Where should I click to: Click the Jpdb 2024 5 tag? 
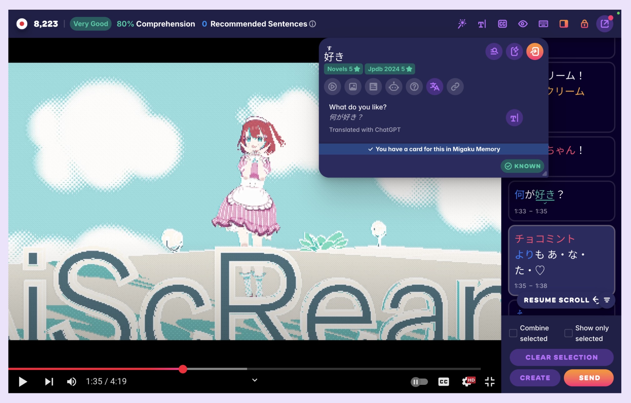tap(390, 69)
